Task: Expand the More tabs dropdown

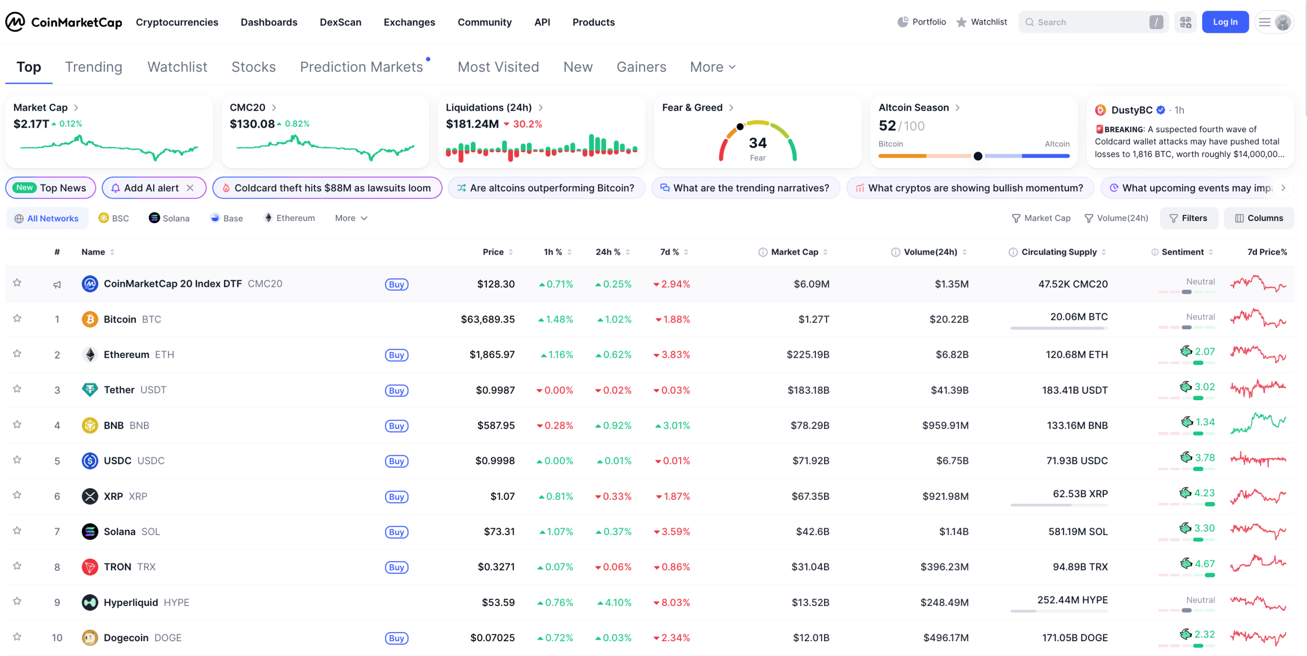Action: [x=713, y=67]
